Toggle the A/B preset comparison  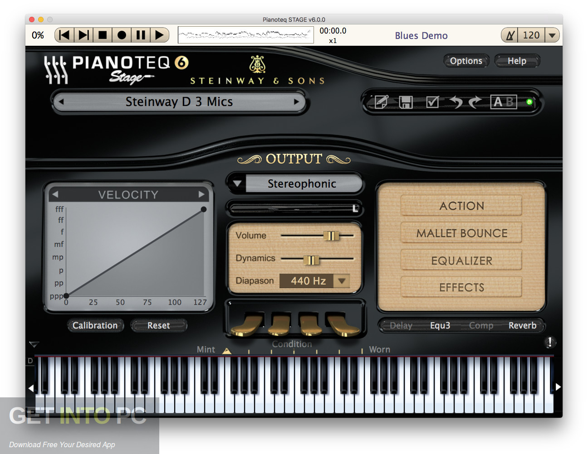coord(504,102)
